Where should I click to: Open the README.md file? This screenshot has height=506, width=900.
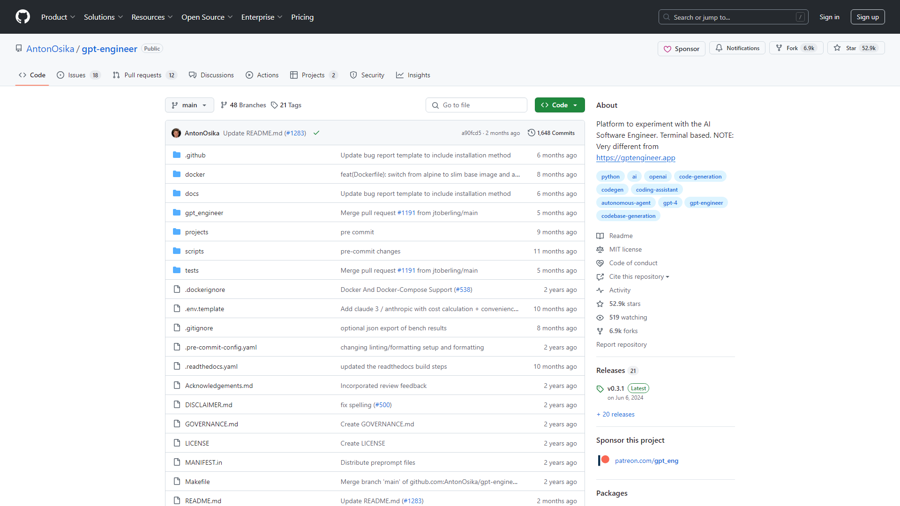point(203,501)
